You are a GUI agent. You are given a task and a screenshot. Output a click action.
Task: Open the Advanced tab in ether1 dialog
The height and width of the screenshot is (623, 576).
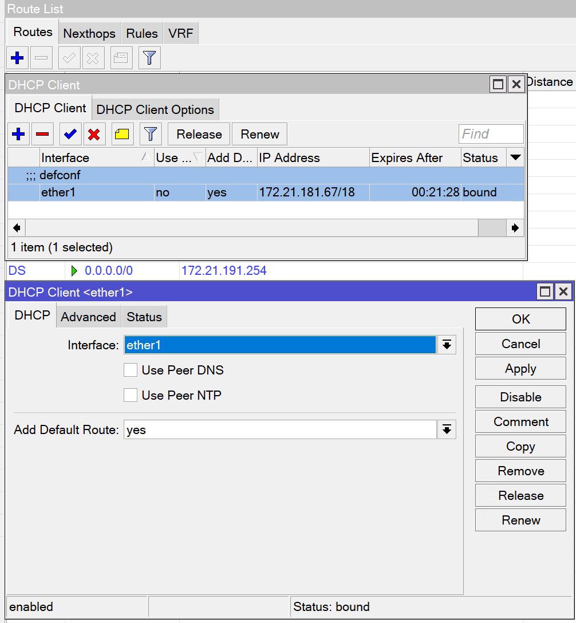click(89, 317)
